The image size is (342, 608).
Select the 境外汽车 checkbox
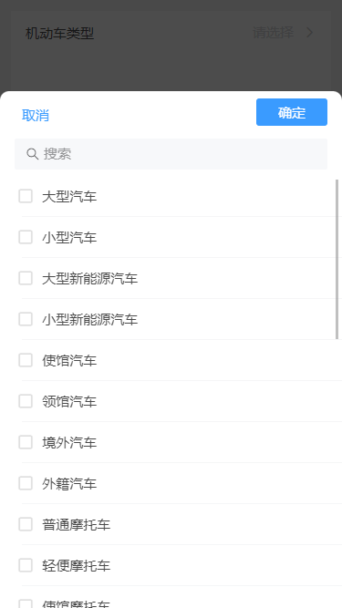coord(26,442)
